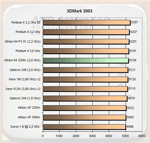Viewport: 150px width, 143px height.
Task: Click the axis tick label 0
Action: (43, 136)
